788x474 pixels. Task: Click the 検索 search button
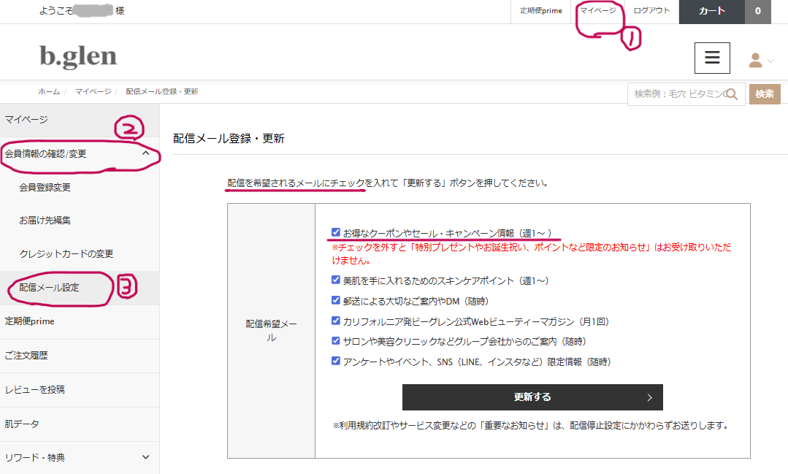tap(764, 93)
